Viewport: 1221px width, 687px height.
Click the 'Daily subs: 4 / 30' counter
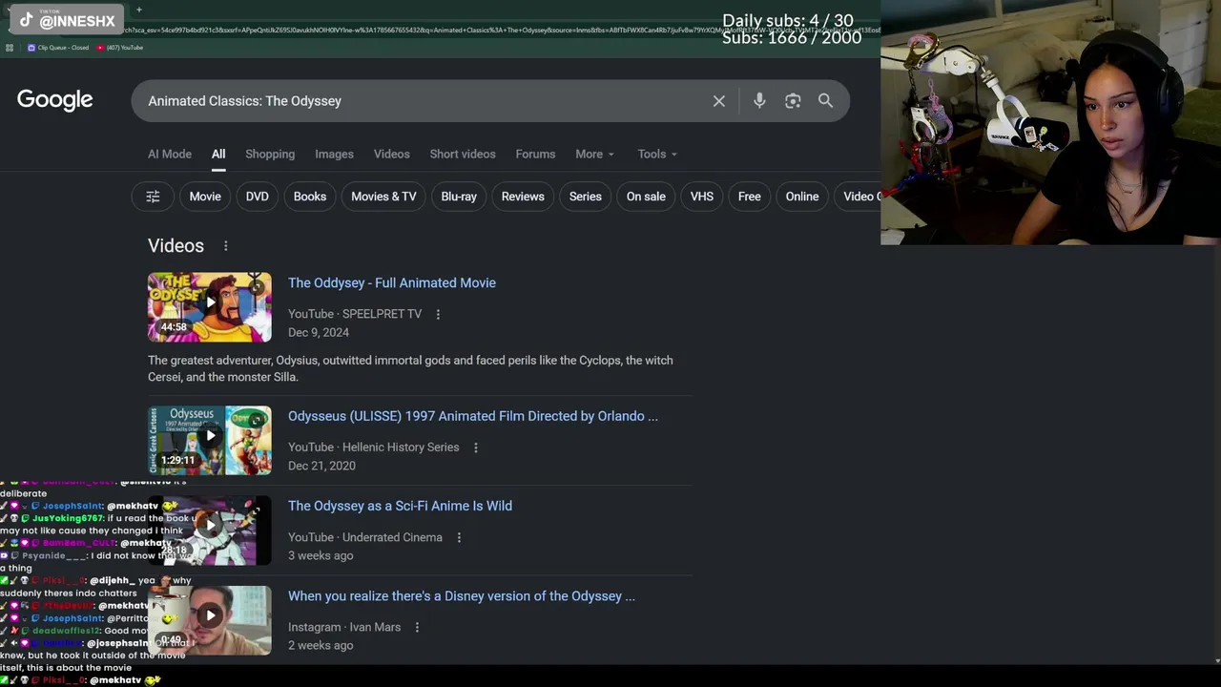pos(788,20)
